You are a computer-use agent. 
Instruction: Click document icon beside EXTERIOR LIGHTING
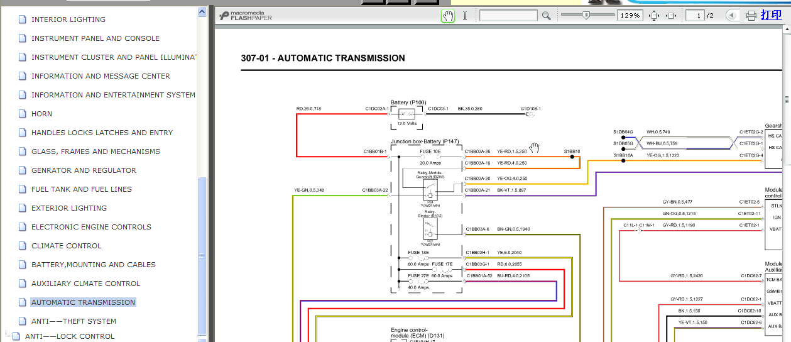[x=23, y=208]
